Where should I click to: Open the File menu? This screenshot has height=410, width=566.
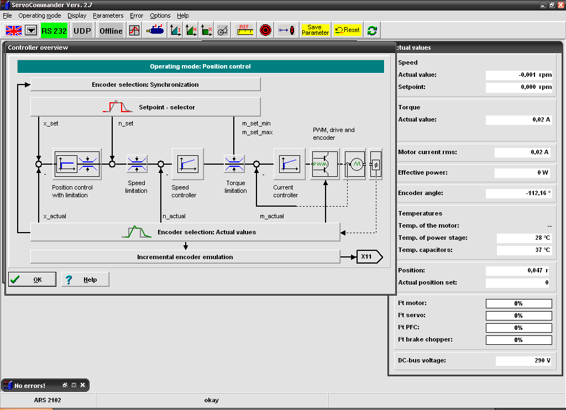click(x=7, y=15)
